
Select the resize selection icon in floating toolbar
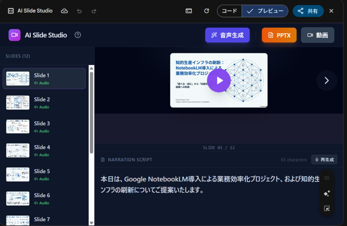point(327,209)
